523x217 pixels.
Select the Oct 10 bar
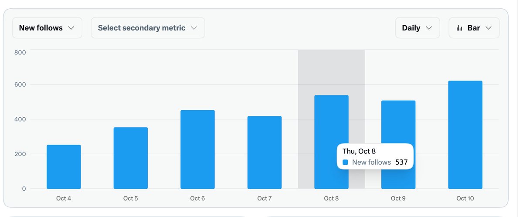coord(465,135)
